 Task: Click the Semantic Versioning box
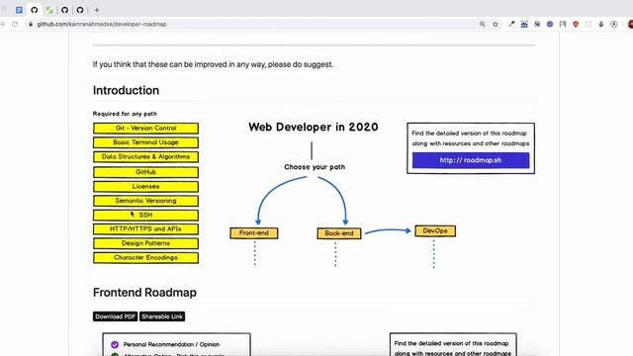tap(145, 201)
